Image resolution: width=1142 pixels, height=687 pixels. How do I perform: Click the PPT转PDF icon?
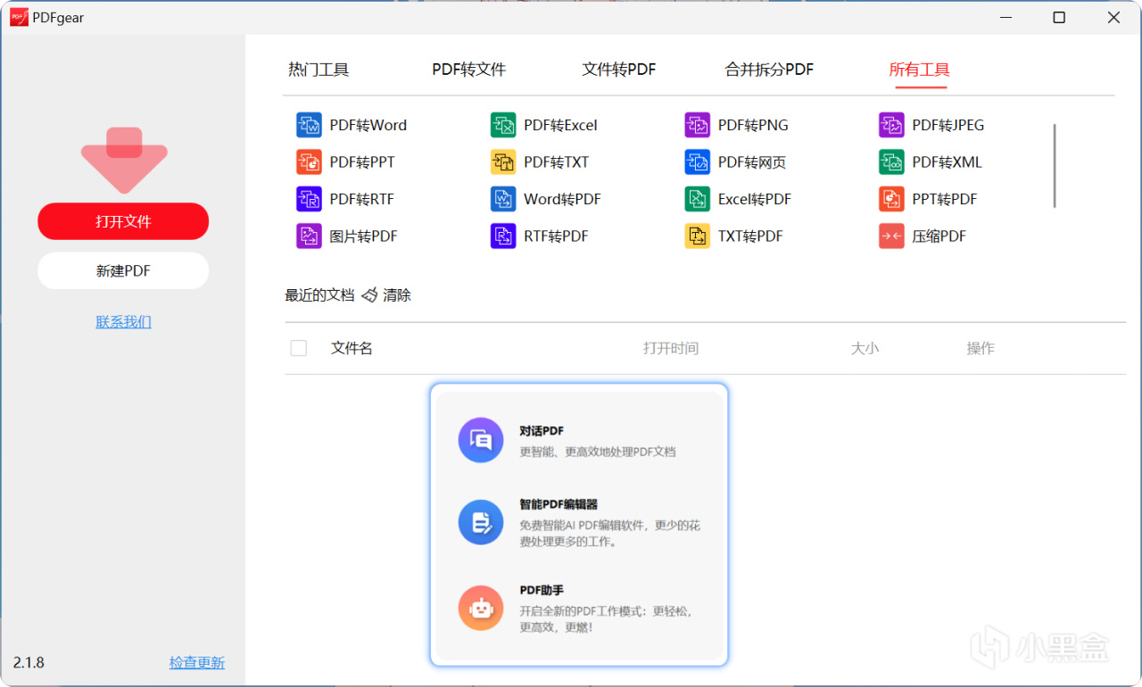[x=891, y=199]
